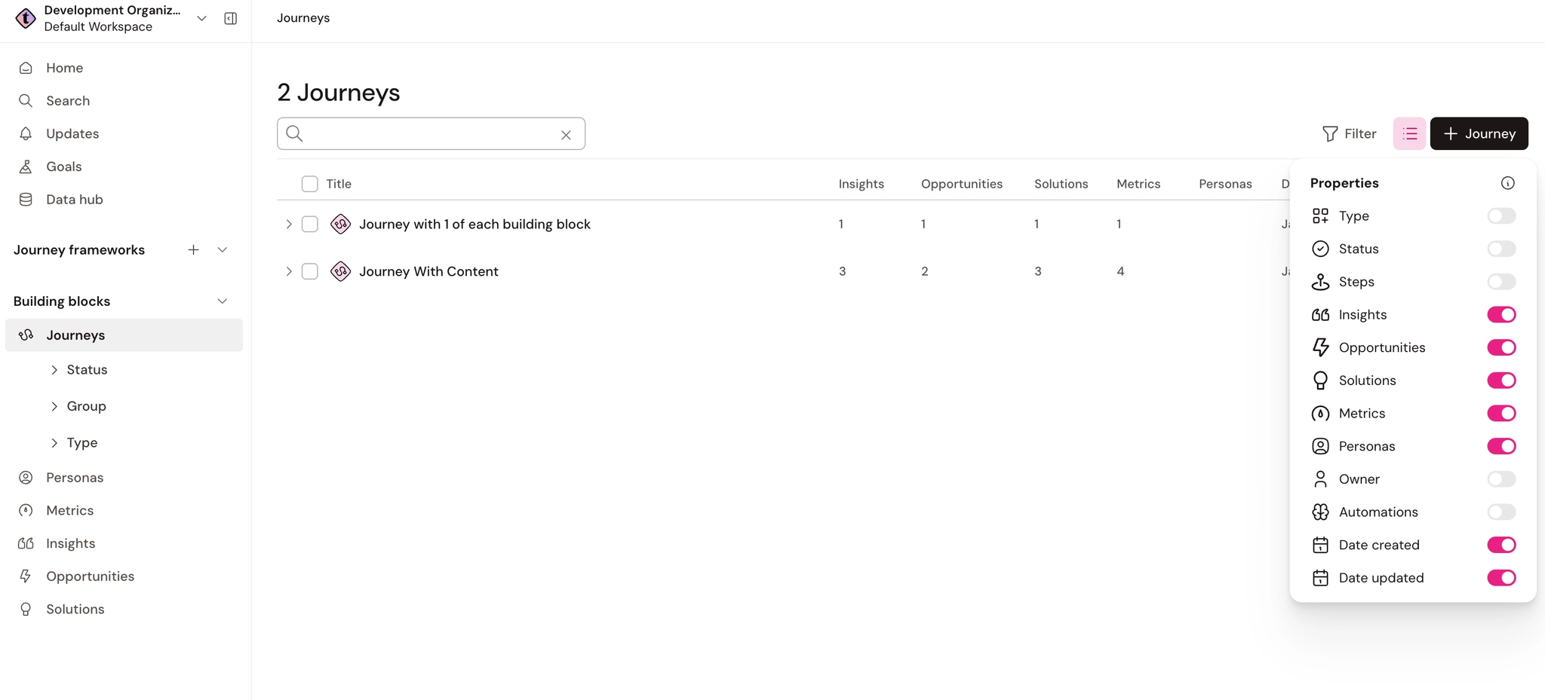The image size is (1545, 700).
Task: Focus the journeys search field
Action: click(x=430, y=133)
